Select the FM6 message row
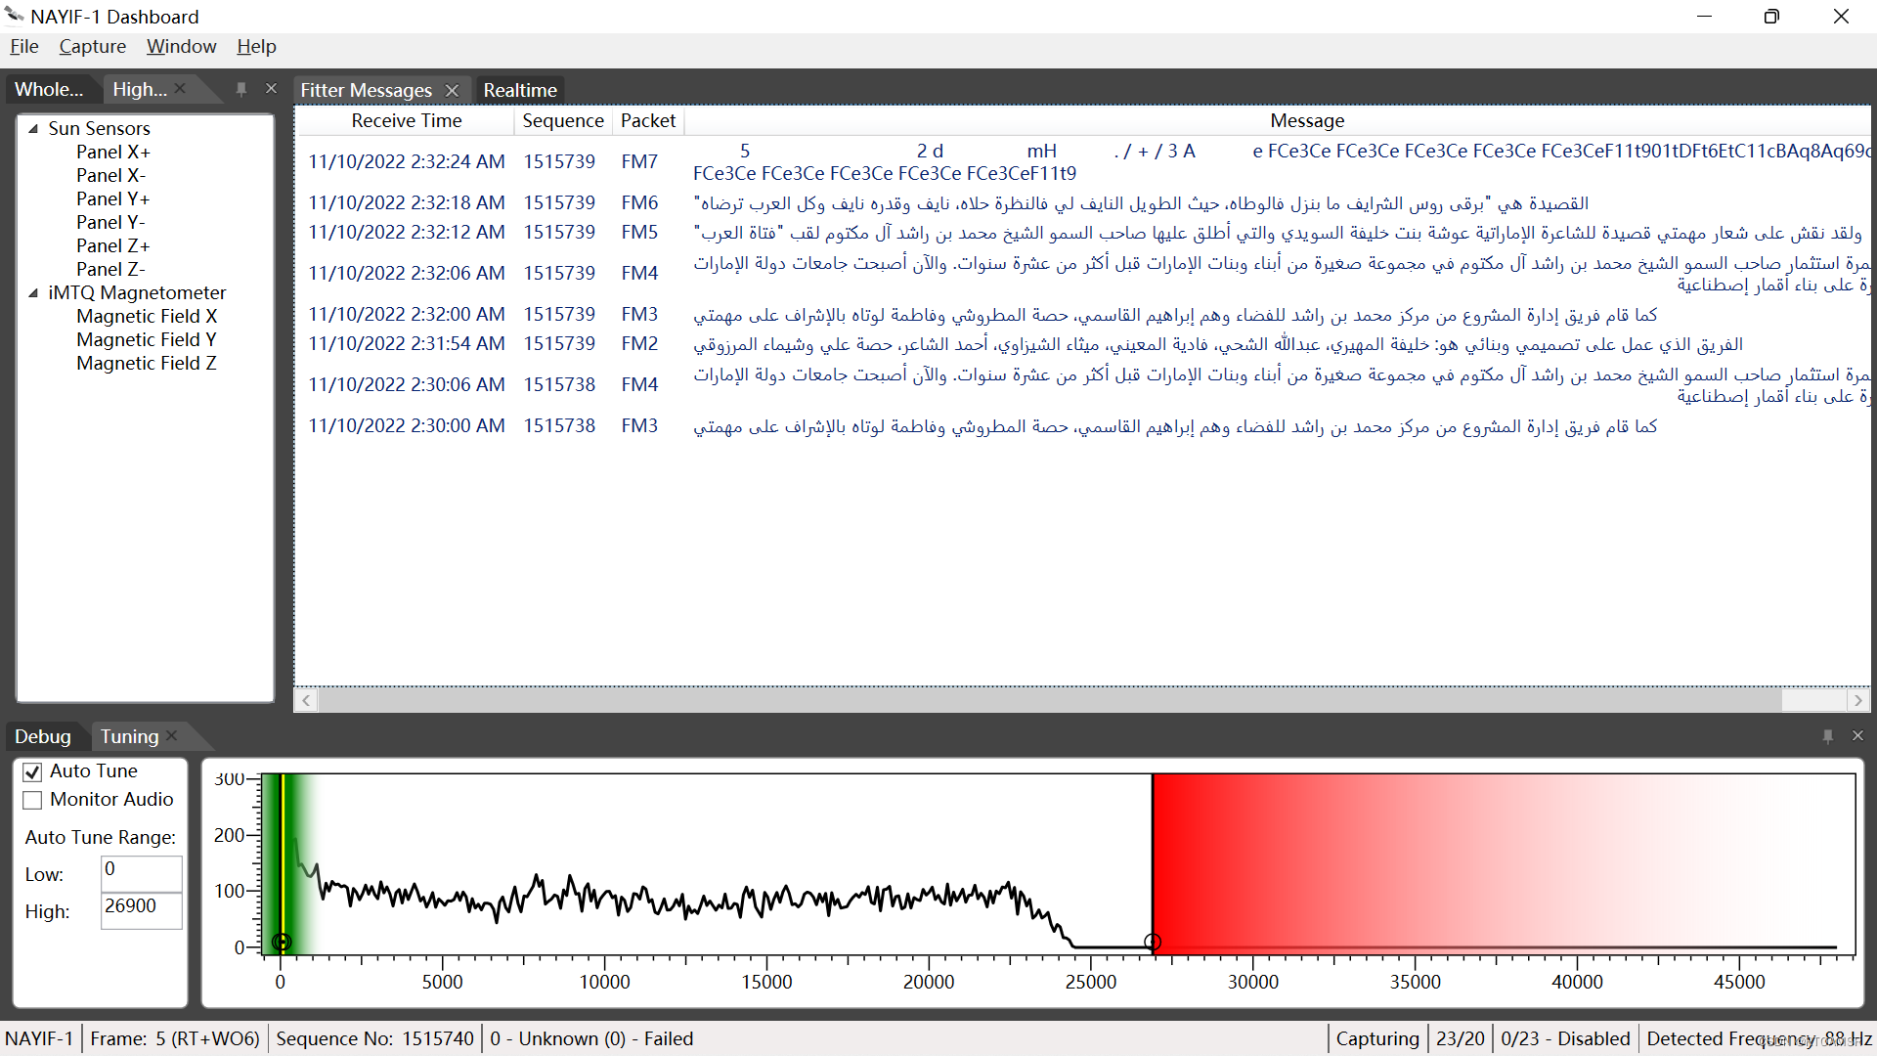 [1082, 202]
